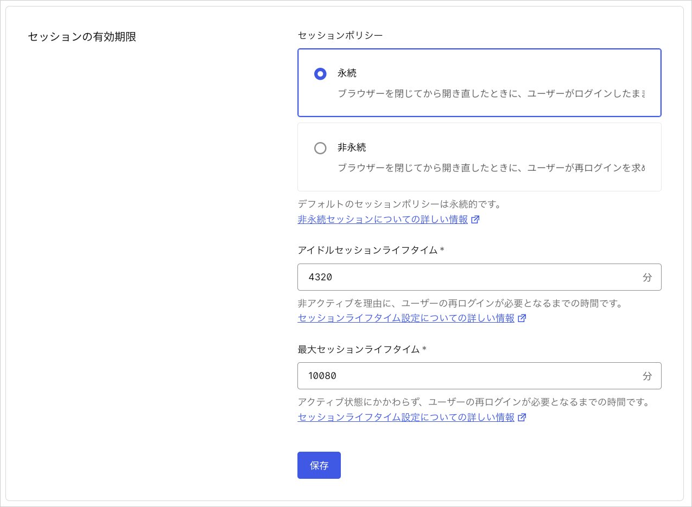
Task: Click the セッションの有効期限 heading
Action: [x=81, y=37]
